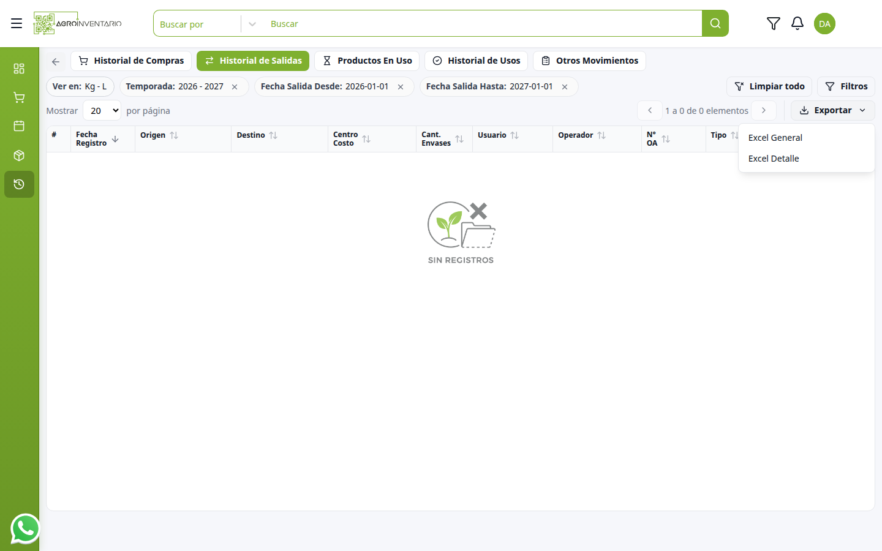
Task: Open the filter funnel icon in header
Action: tap(773, 23)
